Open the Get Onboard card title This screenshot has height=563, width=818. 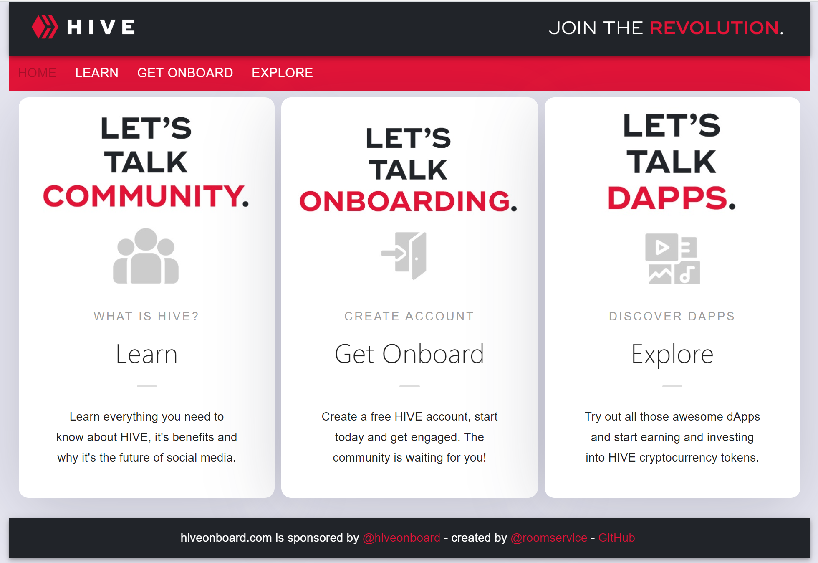click(409, 354)
